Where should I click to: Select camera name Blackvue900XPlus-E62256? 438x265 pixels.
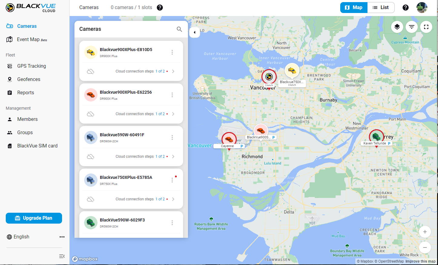pos(126,92)
